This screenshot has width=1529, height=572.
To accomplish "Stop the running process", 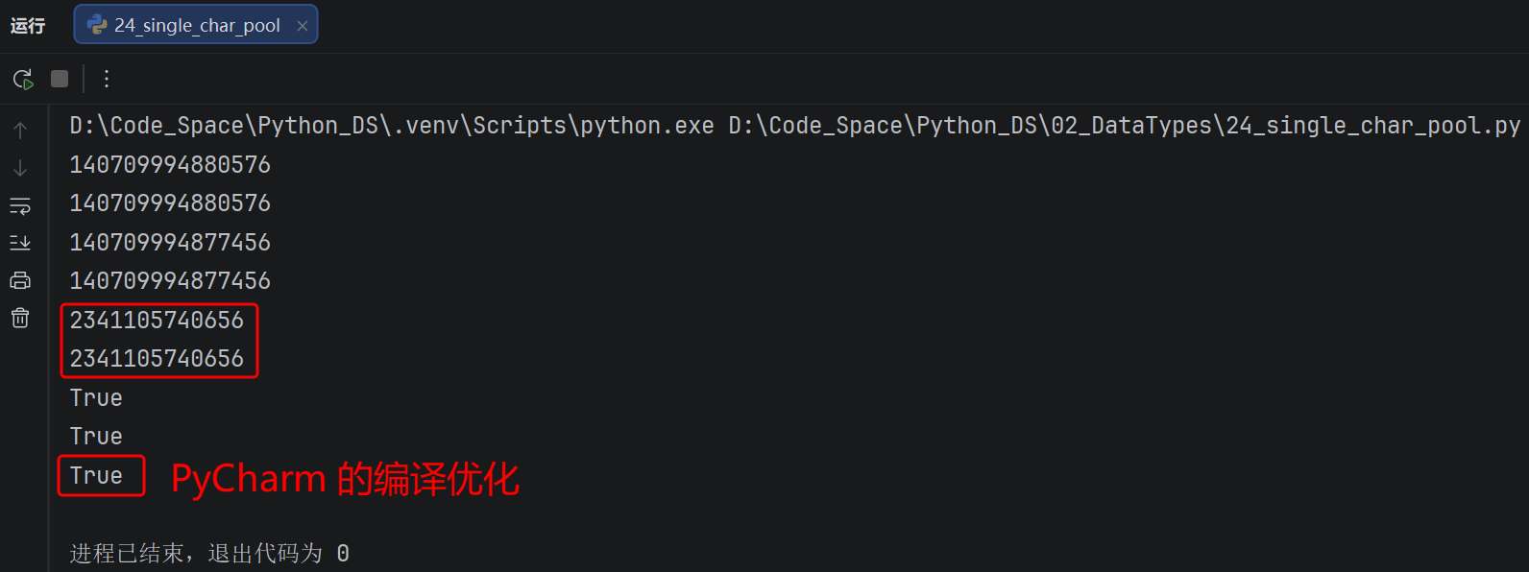I will pyautogui.click(x=60, y=79).
